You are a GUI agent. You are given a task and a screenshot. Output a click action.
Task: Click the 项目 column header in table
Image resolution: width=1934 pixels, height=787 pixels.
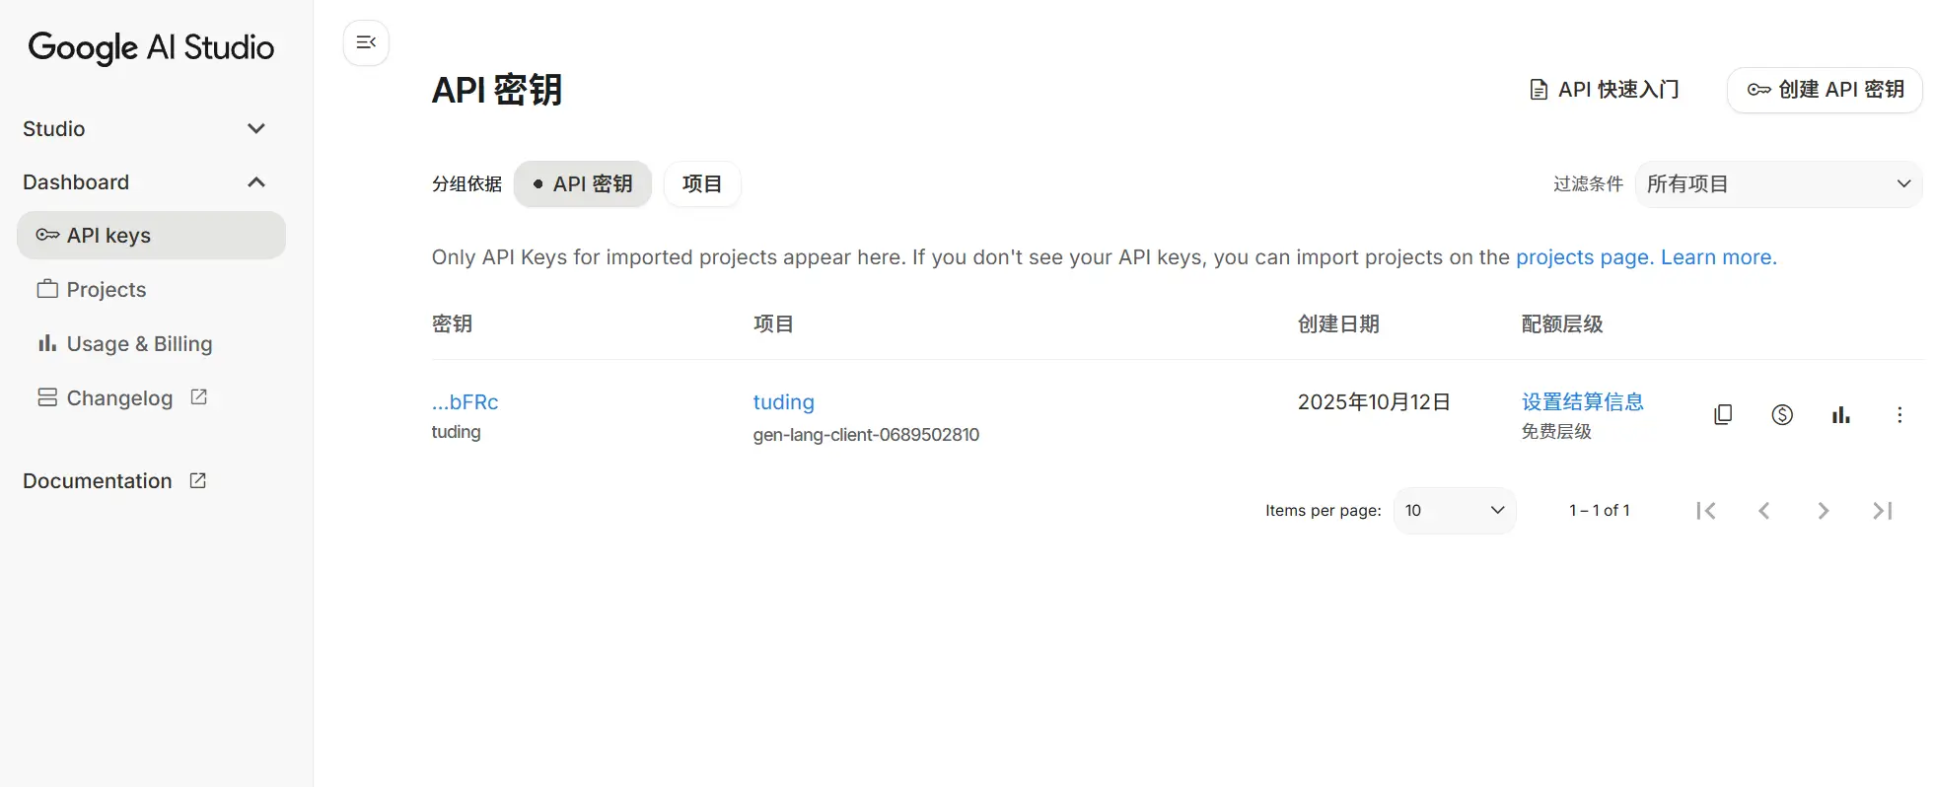tap(773, 323)
